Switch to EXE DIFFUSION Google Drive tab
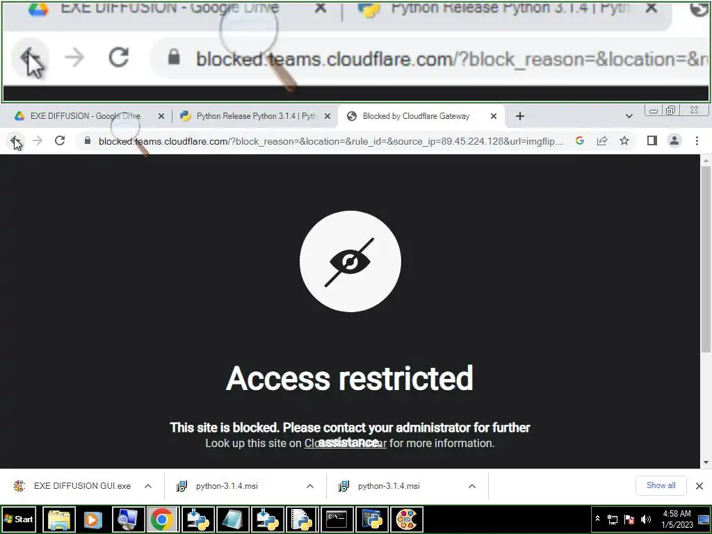712x534 pixels. pos(84,116)
